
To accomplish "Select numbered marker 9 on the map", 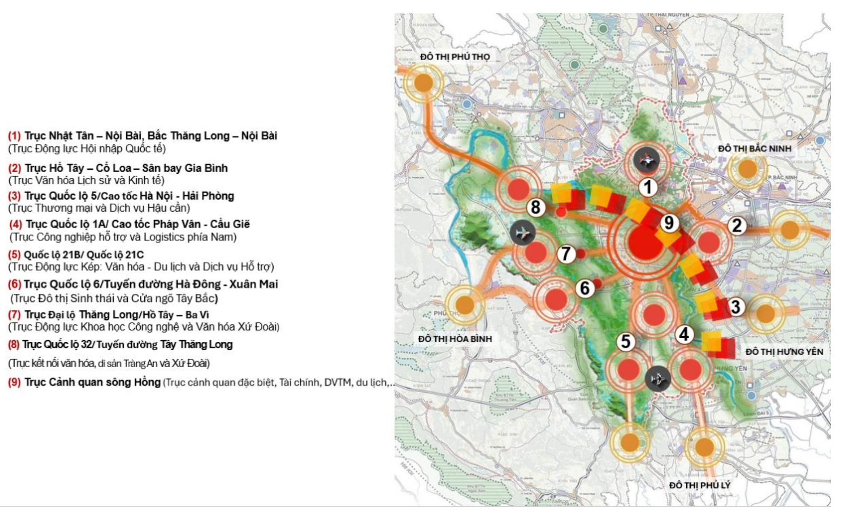I will (x=669, y=222).
